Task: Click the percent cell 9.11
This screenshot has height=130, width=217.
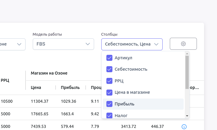Action: (95, 101)
